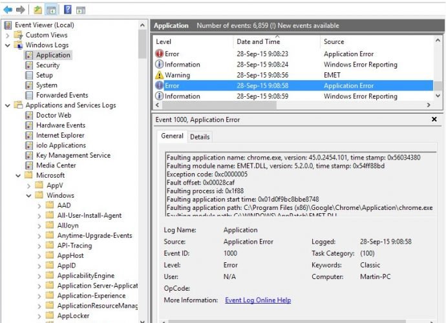Click the Key Management Service log icon
The image size is (446, 323).
(29, 155)
